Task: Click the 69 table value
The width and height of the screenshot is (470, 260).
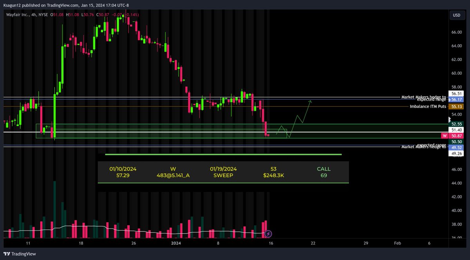Action: click(x=324, y=176)
